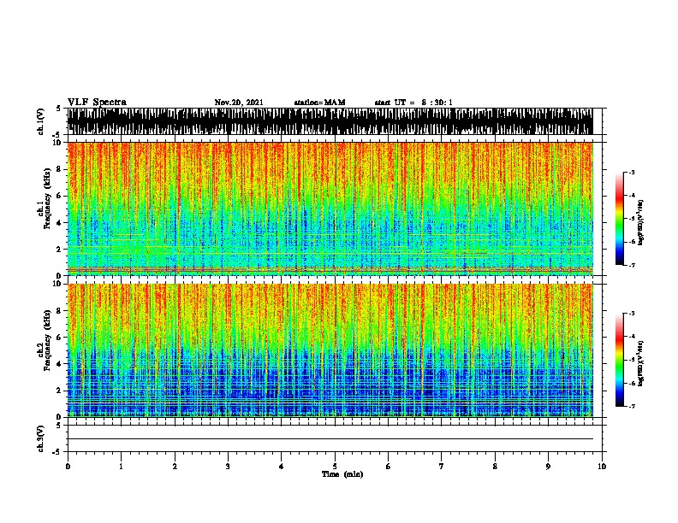Click the ch.1(V) axis "5" tick label

pos(59,109)
